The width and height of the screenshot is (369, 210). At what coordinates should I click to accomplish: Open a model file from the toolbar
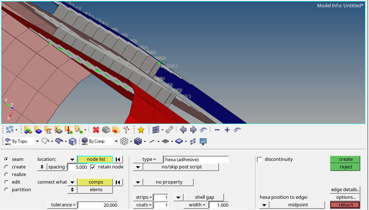(x=28, y=129)
